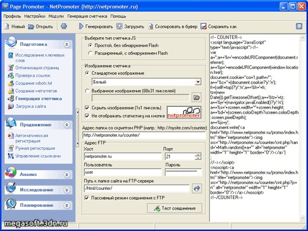This screenshot has height=231, width=308.
Task: Click the Новый (New) toolbar icon
Action: (x=7, y=27)
